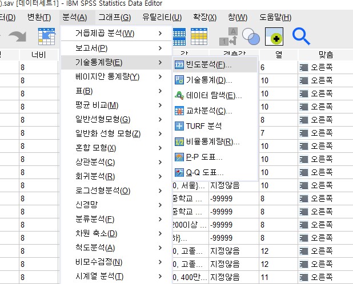Click the TURF 분석 plus icon
The height and width of the screenshot is (284, 353).
pyautogui.click(x=179, y=126)
